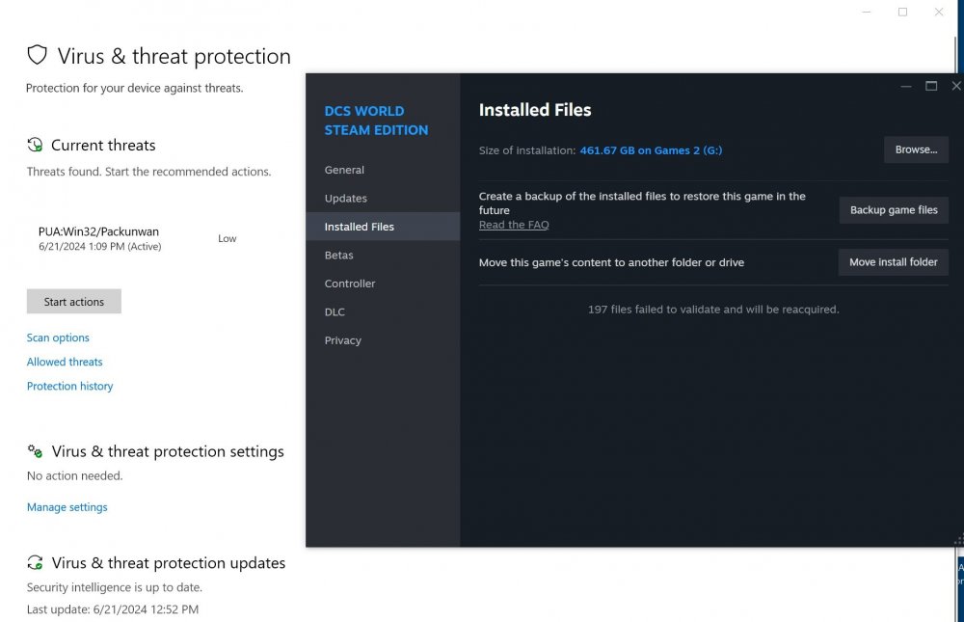Image resolution: width=964 pixels, height=622 pixels.
Task: View the Protection history link
Action: click(x=69, y=386)
